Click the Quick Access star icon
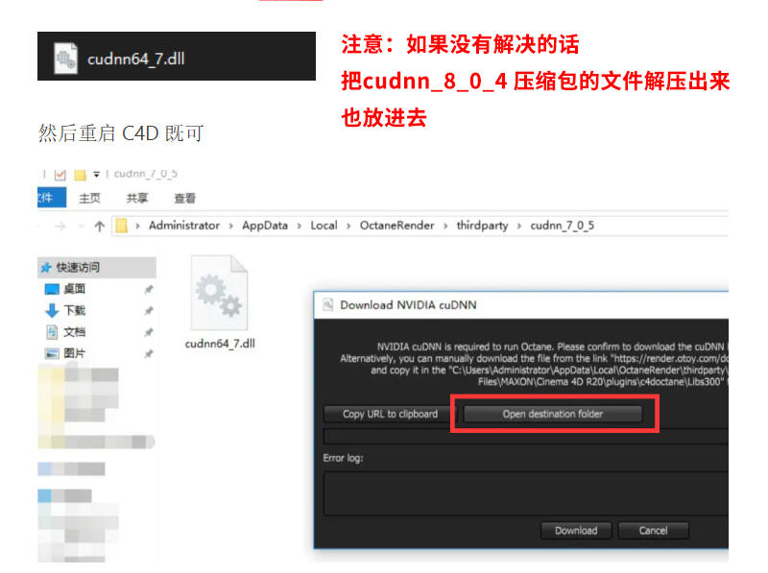The height and width of the screenshot is (573, 768). point(46,268)
